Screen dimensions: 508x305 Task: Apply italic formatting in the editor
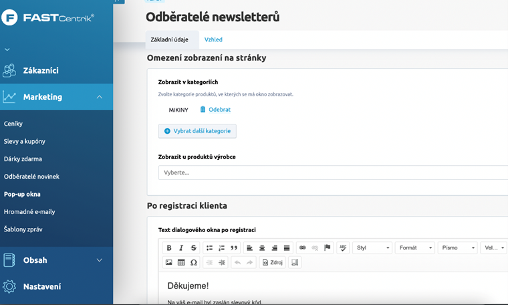click(x=181, y=248)
